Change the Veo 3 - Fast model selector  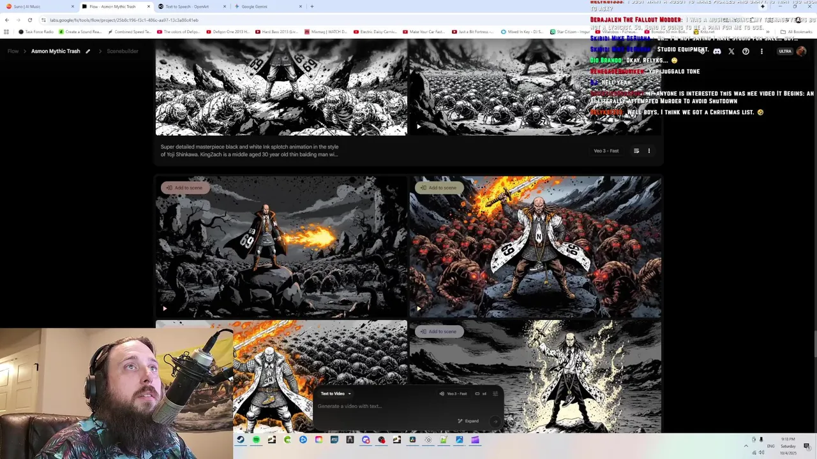454,393
